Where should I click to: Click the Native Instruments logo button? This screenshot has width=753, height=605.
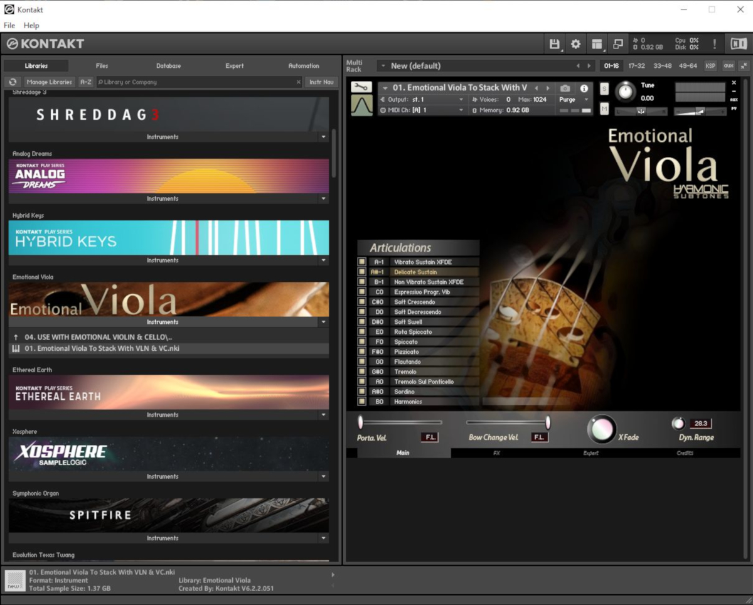(x=738, y=44)
